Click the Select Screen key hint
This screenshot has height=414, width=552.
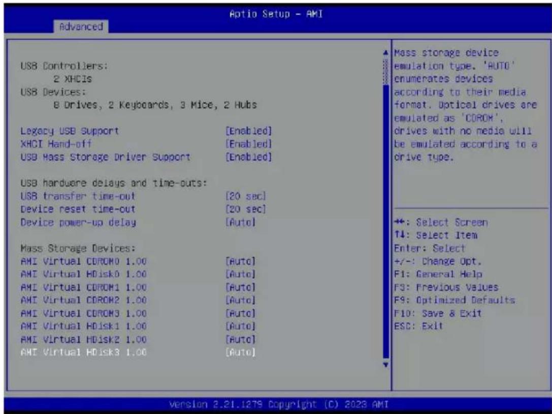click(441, 222)
